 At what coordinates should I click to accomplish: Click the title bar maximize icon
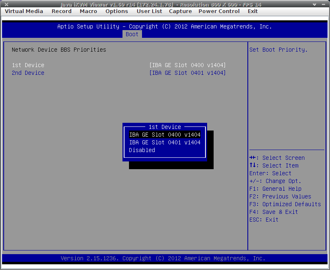(323, 4)
